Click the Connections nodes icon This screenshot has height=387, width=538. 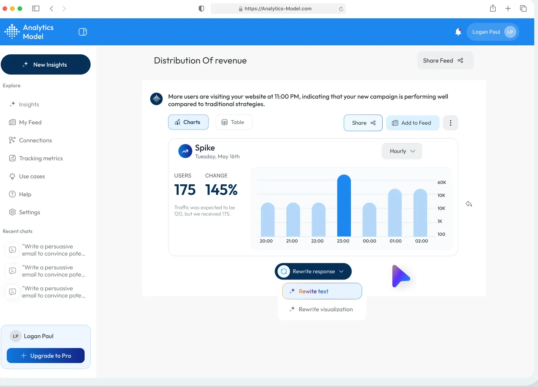tap(12, 140)
